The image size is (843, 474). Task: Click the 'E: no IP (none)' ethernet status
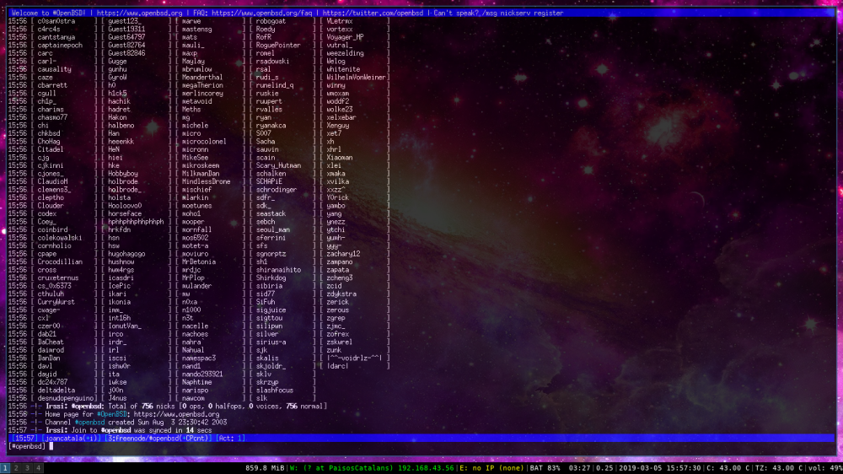click(492, 468)
